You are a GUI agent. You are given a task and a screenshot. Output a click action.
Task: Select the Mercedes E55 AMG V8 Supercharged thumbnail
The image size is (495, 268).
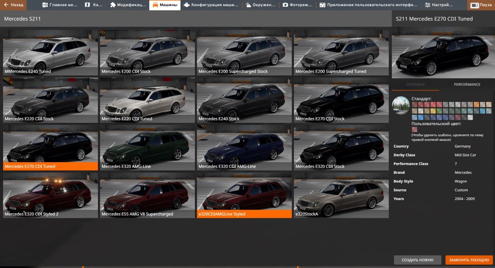click(x=147, y=198)
